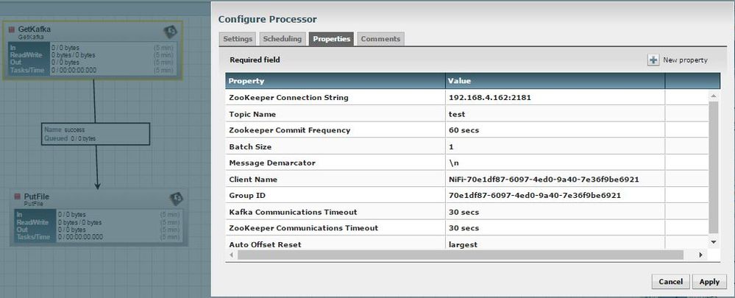Click the horizontal scrollbar left arrow
The width and height of the screenshot is (735, 298).
point(231,255)
